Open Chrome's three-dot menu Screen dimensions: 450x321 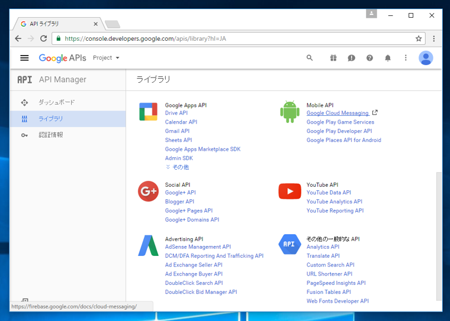434,38
